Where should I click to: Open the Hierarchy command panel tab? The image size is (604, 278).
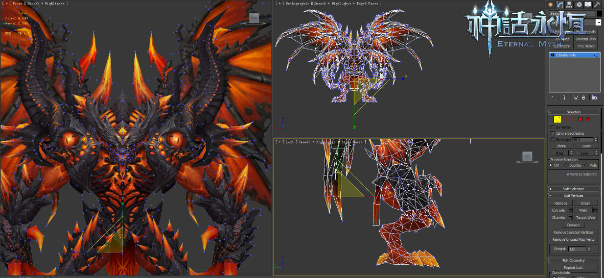569,5
